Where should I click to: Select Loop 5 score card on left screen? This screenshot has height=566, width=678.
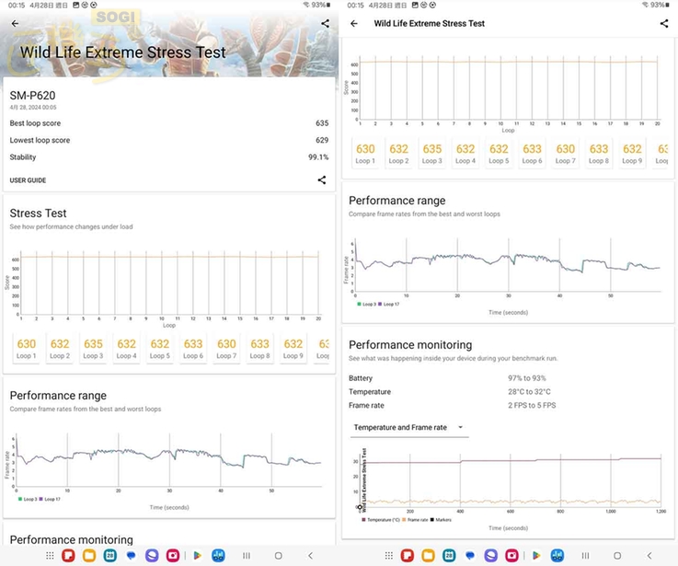pyautogui.click(x=159, y=348)
